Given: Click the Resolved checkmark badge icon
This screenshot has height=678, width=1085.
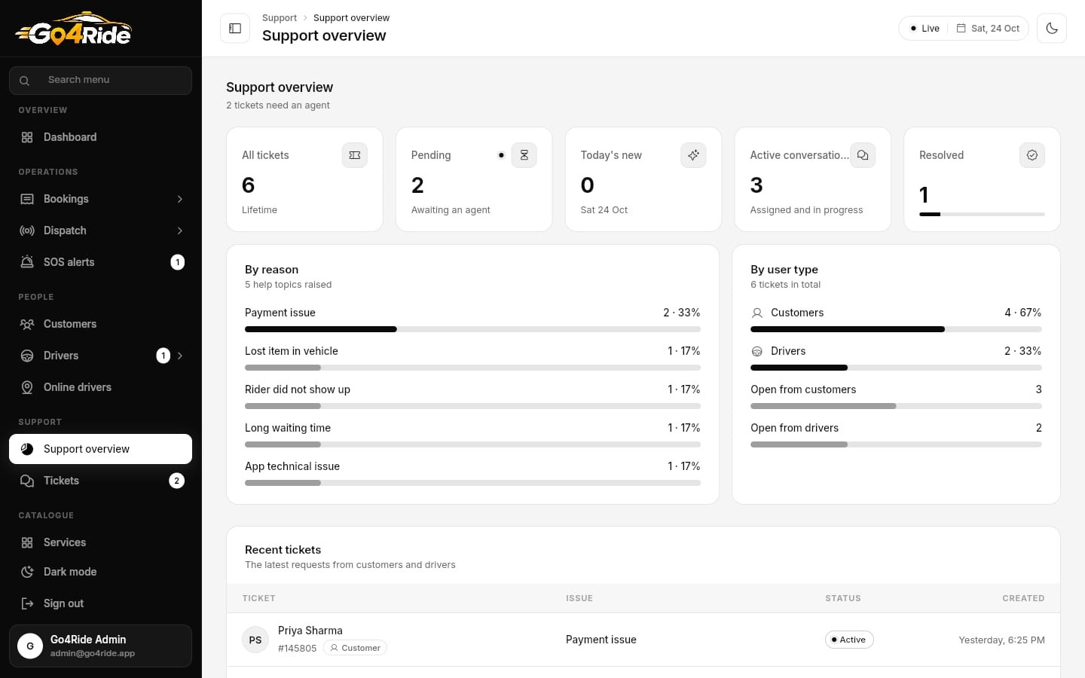Looking at the screenshot, I should click(1032, 155).
